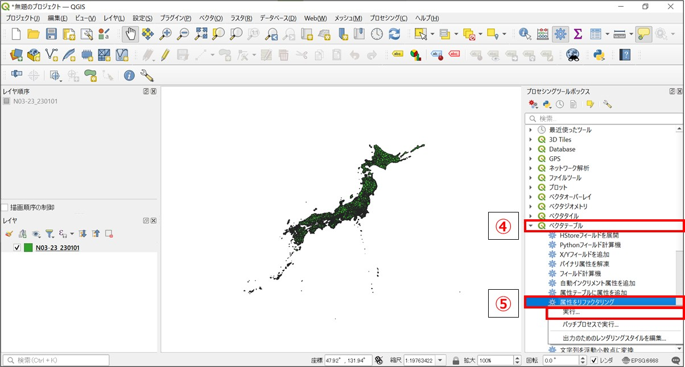Toggle the Processing Toolbox gear icon
The image size is (685, 367).
click(560, 34)
